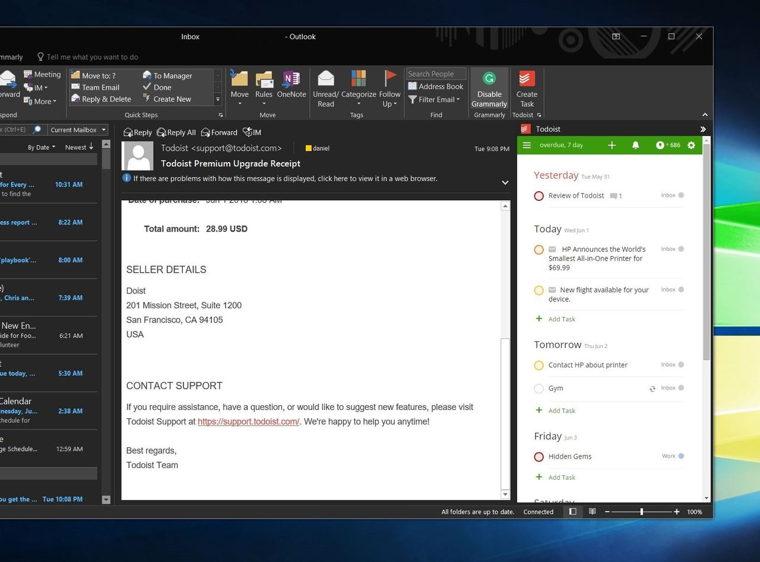This screenshot has height=562, width=760.
Task: Complete the 'Review of Todoist' task
Action: (x=539, y=195)
